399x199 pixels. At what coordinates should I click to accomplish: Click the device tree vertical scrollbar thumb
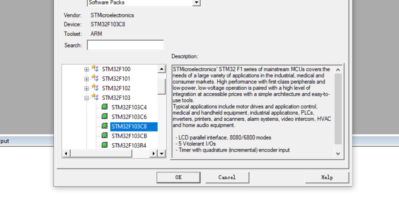162,87
